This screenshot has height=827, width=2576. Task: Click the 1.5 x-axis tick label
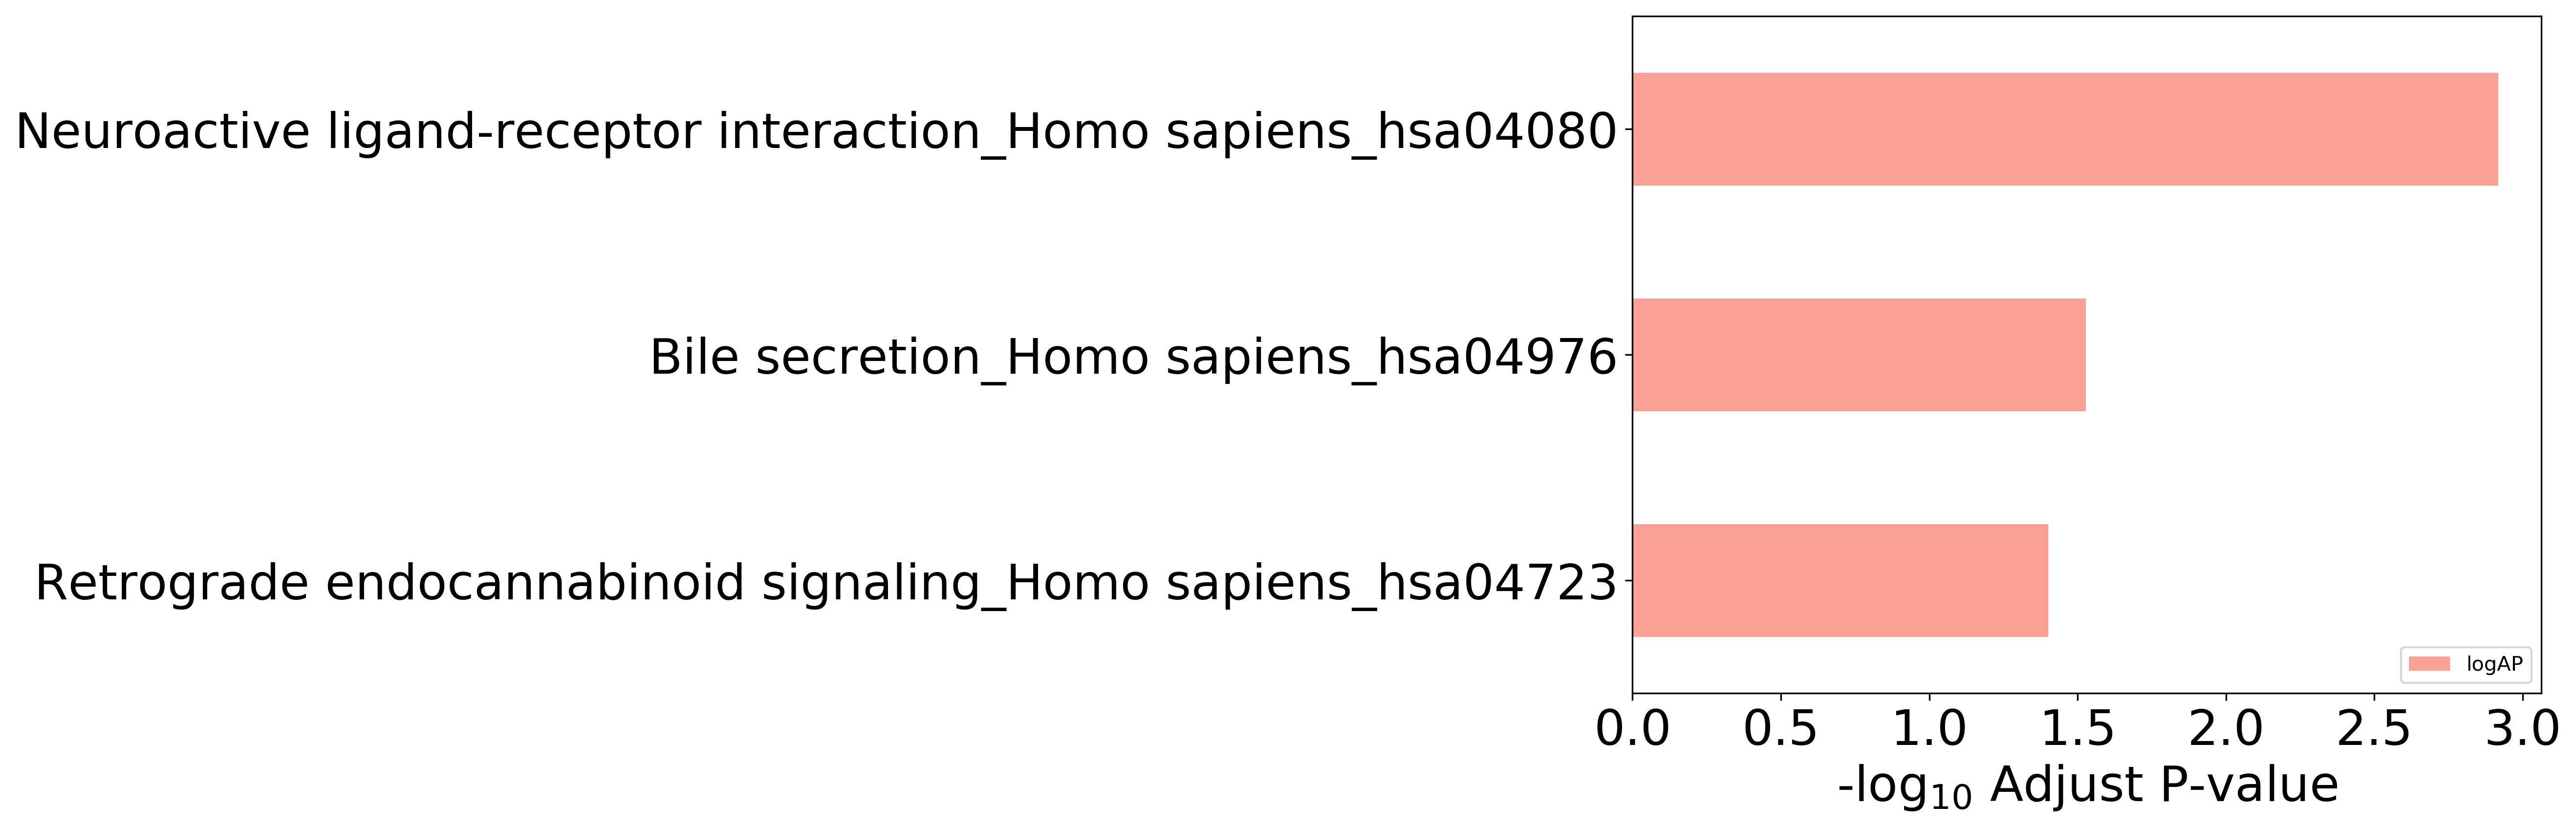[2078, 729]
